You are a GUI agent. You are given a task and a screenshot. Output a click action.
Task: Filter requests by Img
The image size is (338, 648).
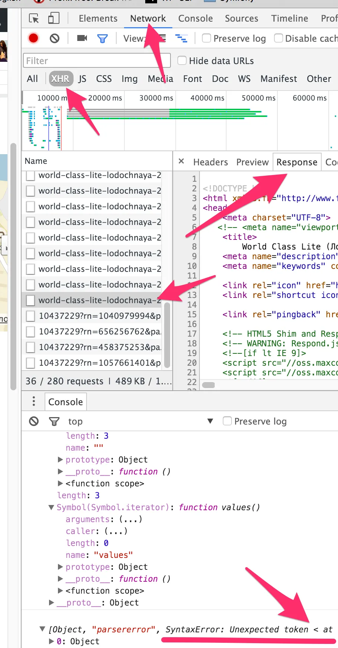pos(130,79)
